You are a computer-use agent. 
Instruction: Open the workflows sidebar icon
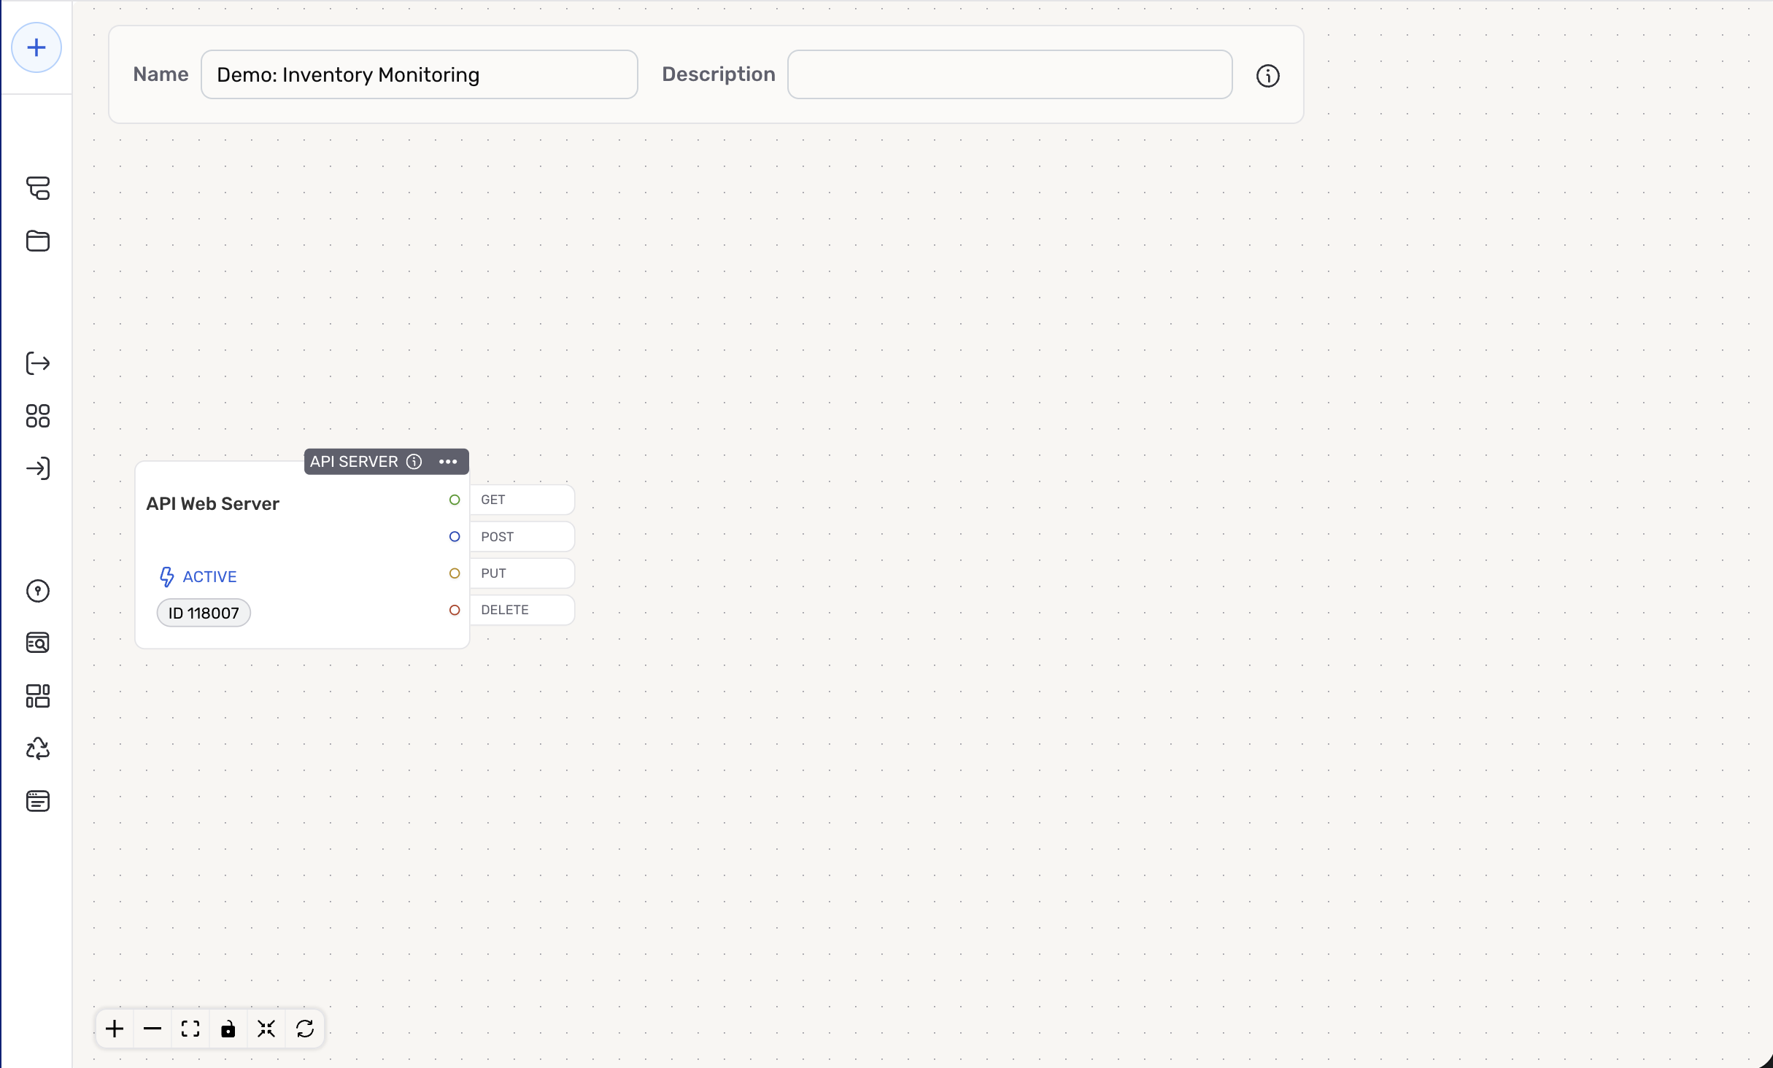click(x=38, y=188)
